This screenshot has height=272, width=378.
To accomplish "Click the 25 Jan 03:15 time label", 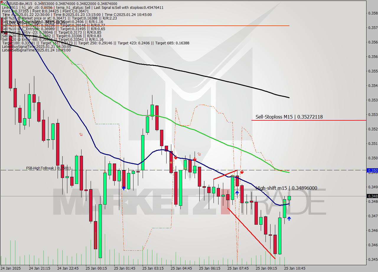I will click(x=153, y=268).
